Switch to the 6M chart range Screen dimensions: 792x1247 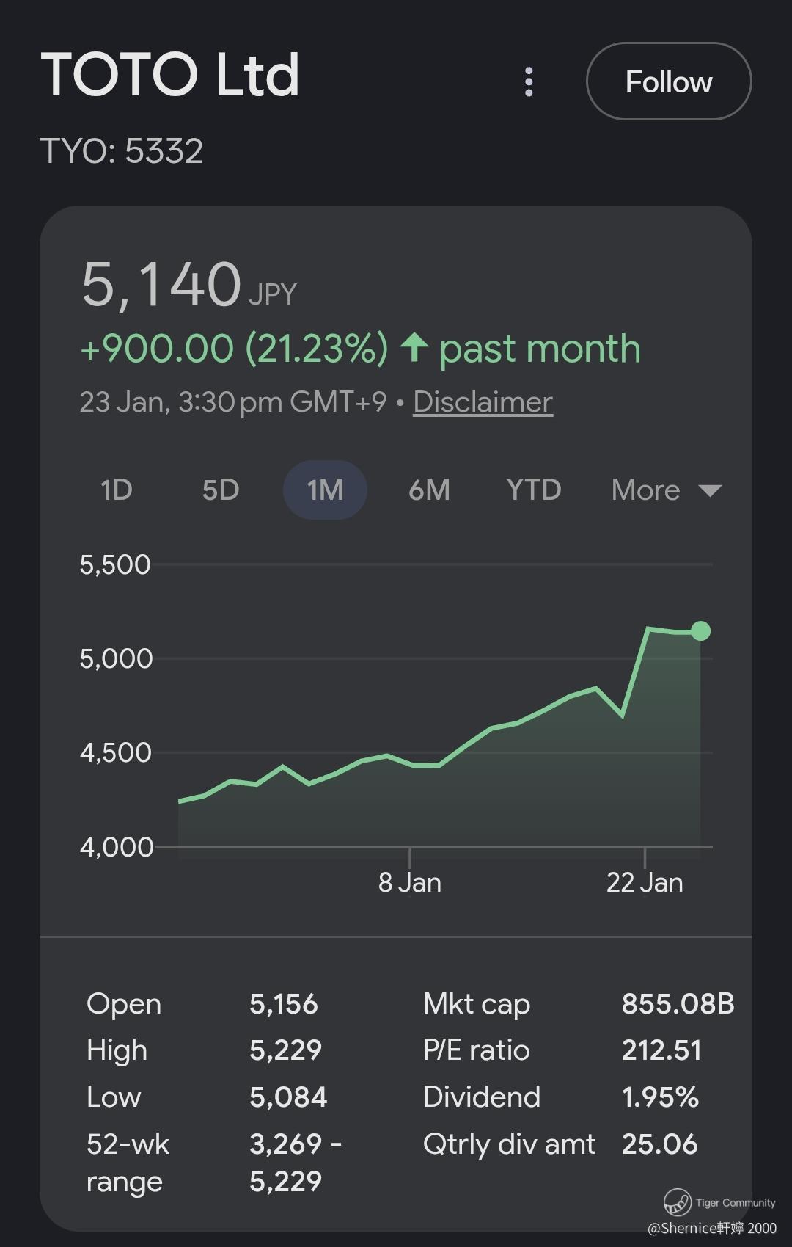tap(429, 490)
